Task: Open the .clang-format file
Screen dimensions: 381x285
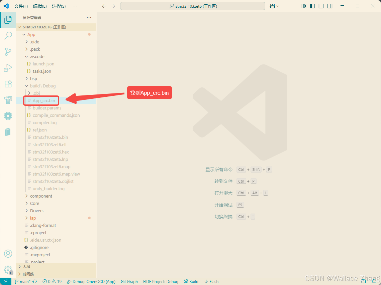Action: (57, 225)
